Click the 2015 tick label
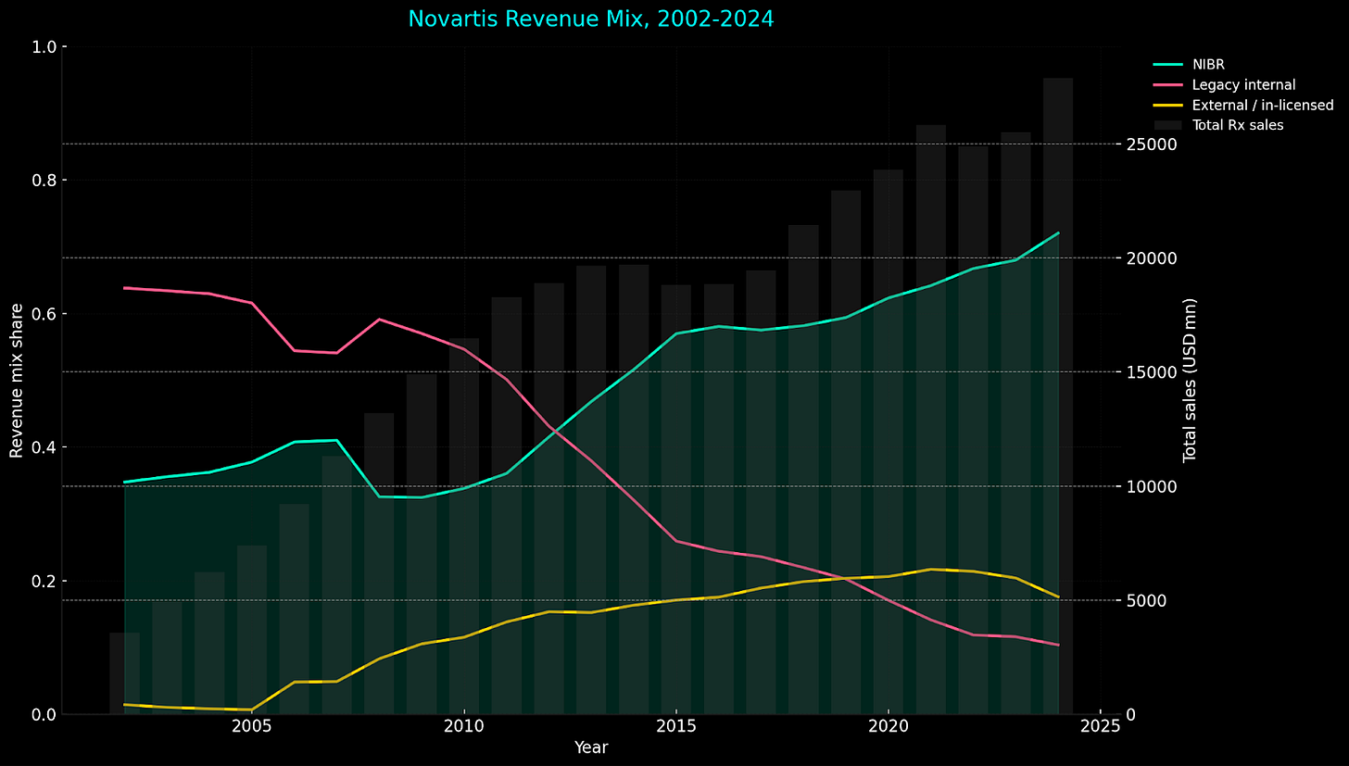This screenshot has height=766, width=1349. [x=675, y=725]
